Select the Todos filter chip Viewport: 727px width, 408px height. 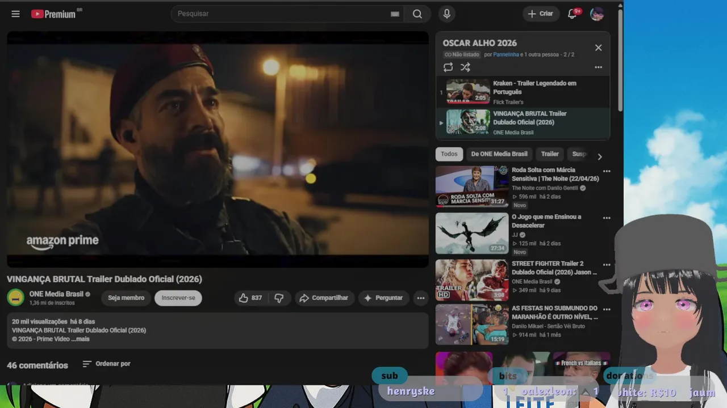tap(449, 154)
